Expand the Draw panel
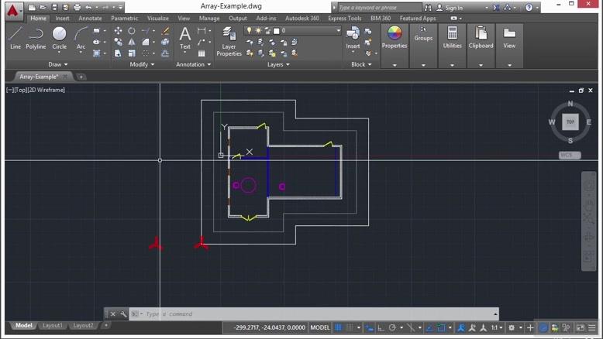 click(58, 64)
